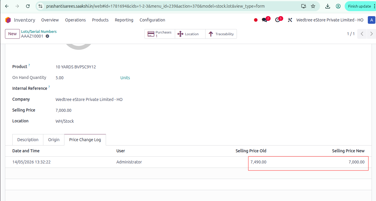
Task: Sort by Selling Price Old column
Action: tap(251, 151)
